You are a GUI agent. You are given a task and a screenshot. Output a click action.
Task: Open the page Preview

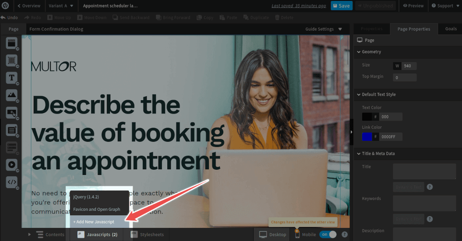tap(413, 6)
